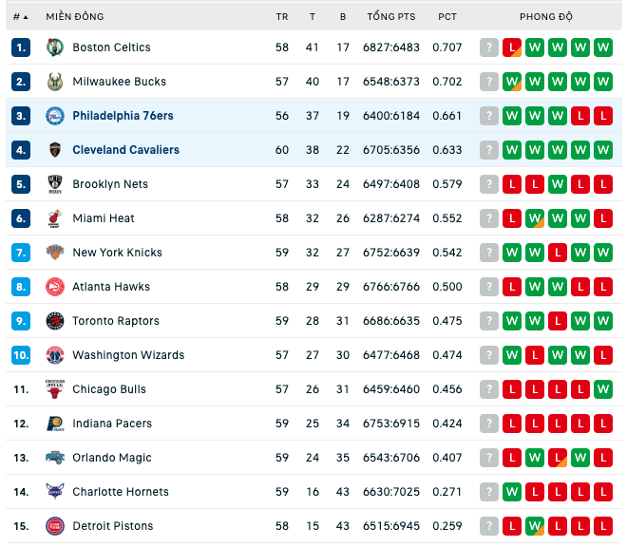The image size is (627, 547).
Task: Click the Chicago Bulls logo
Action: point(55,389)
